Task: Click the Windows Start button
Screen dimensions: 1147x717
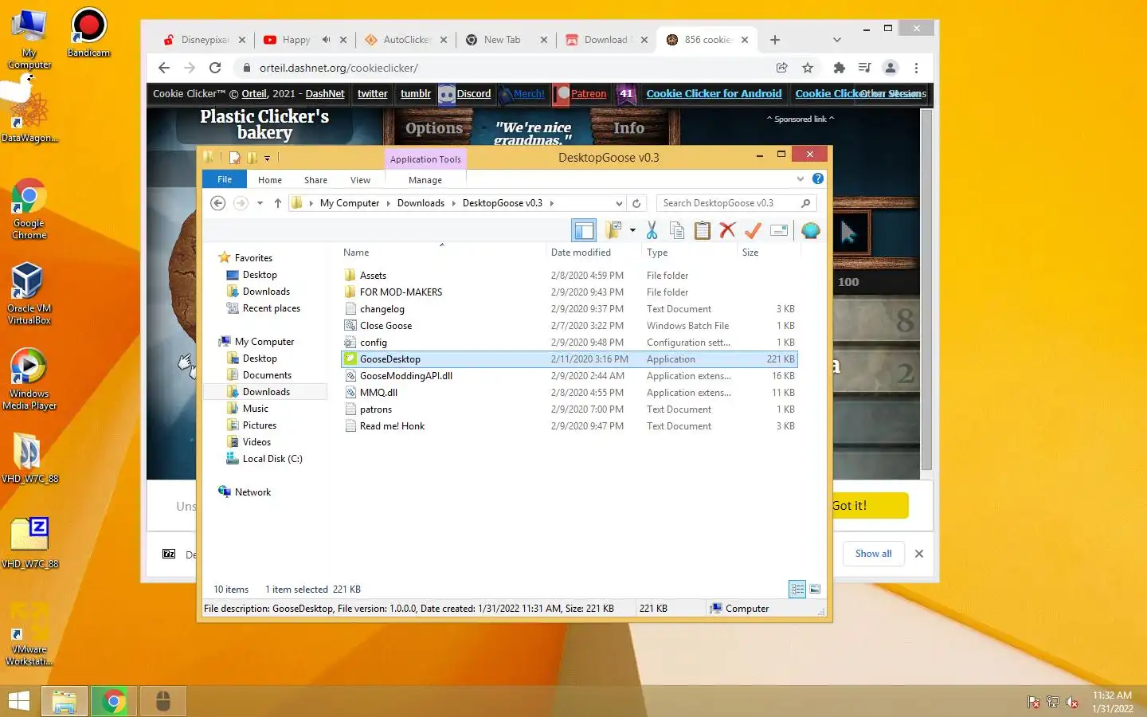Action: [x=18, y=701]
